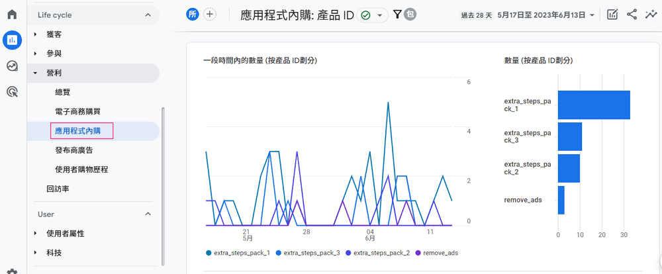Click the 過去 28 天 label

click(477, 15)
